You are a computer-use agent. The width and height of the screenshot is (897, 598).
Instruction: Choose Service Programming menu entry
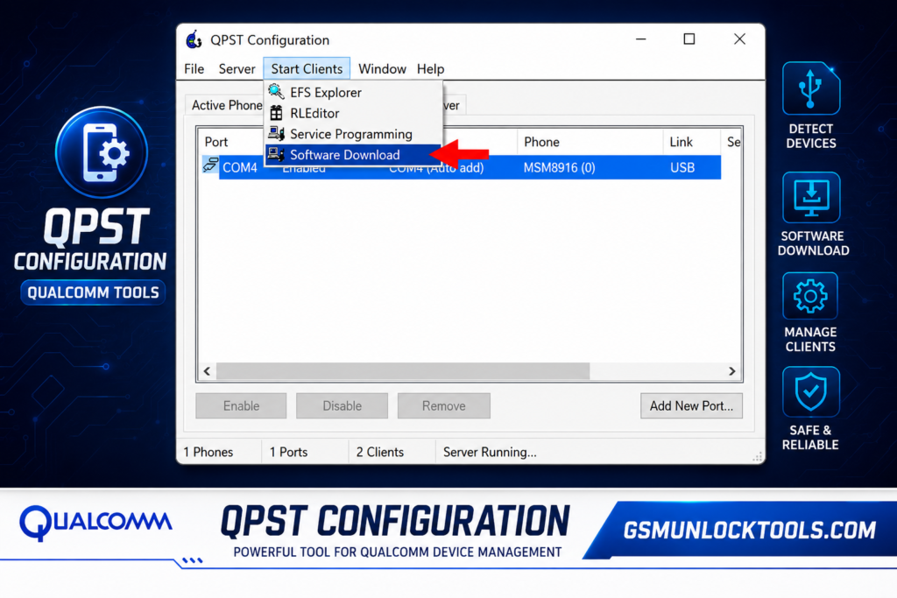pos(352,134)
